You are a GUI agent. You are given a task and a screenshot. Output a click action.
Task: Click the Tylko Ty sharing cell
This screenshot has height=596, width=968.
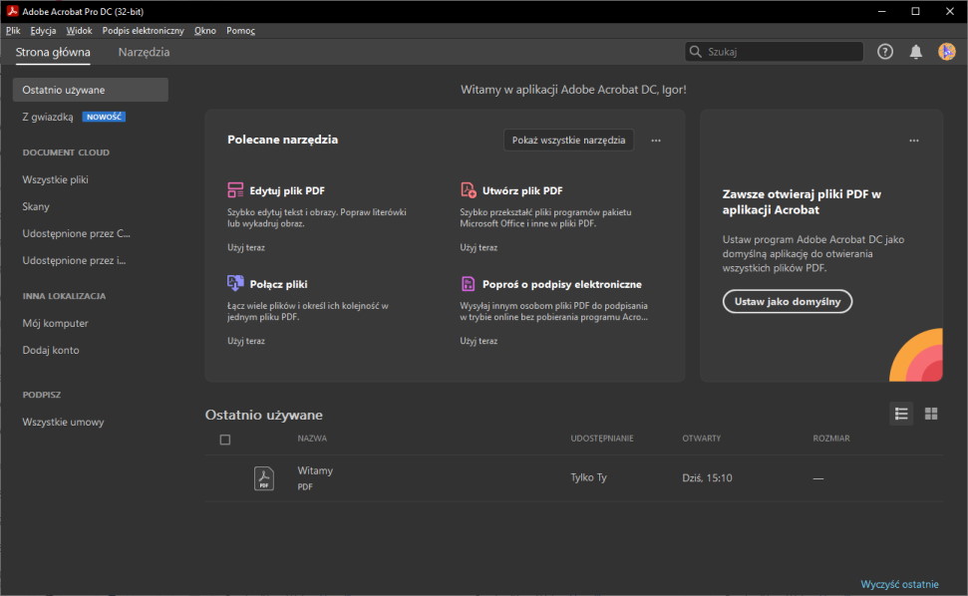pos(588,477)
